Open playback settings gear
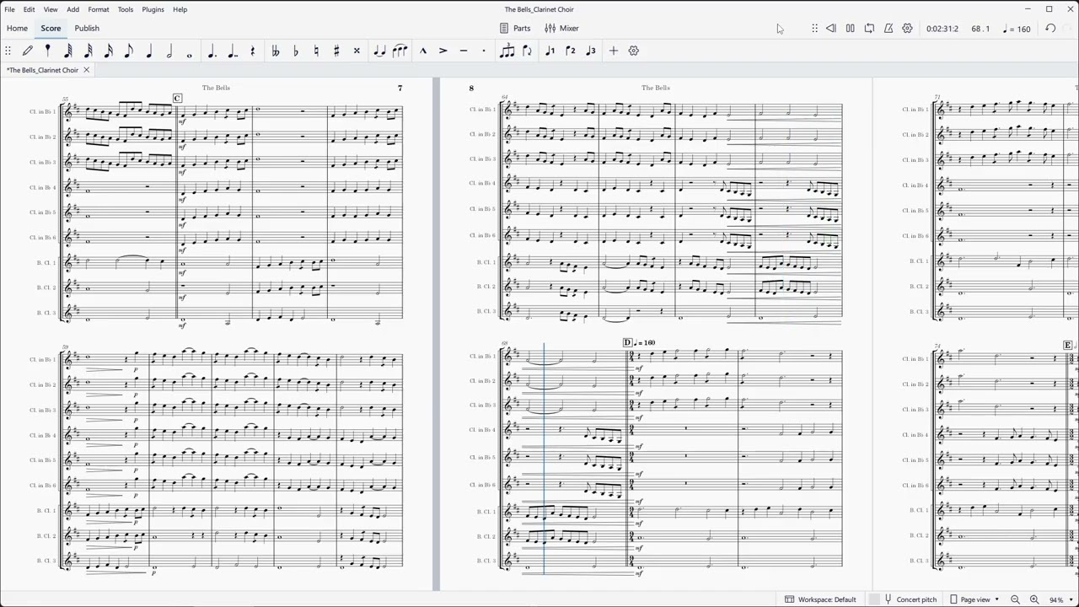The height and width of the screenshot is (607, 1079). tap(907, 29)
